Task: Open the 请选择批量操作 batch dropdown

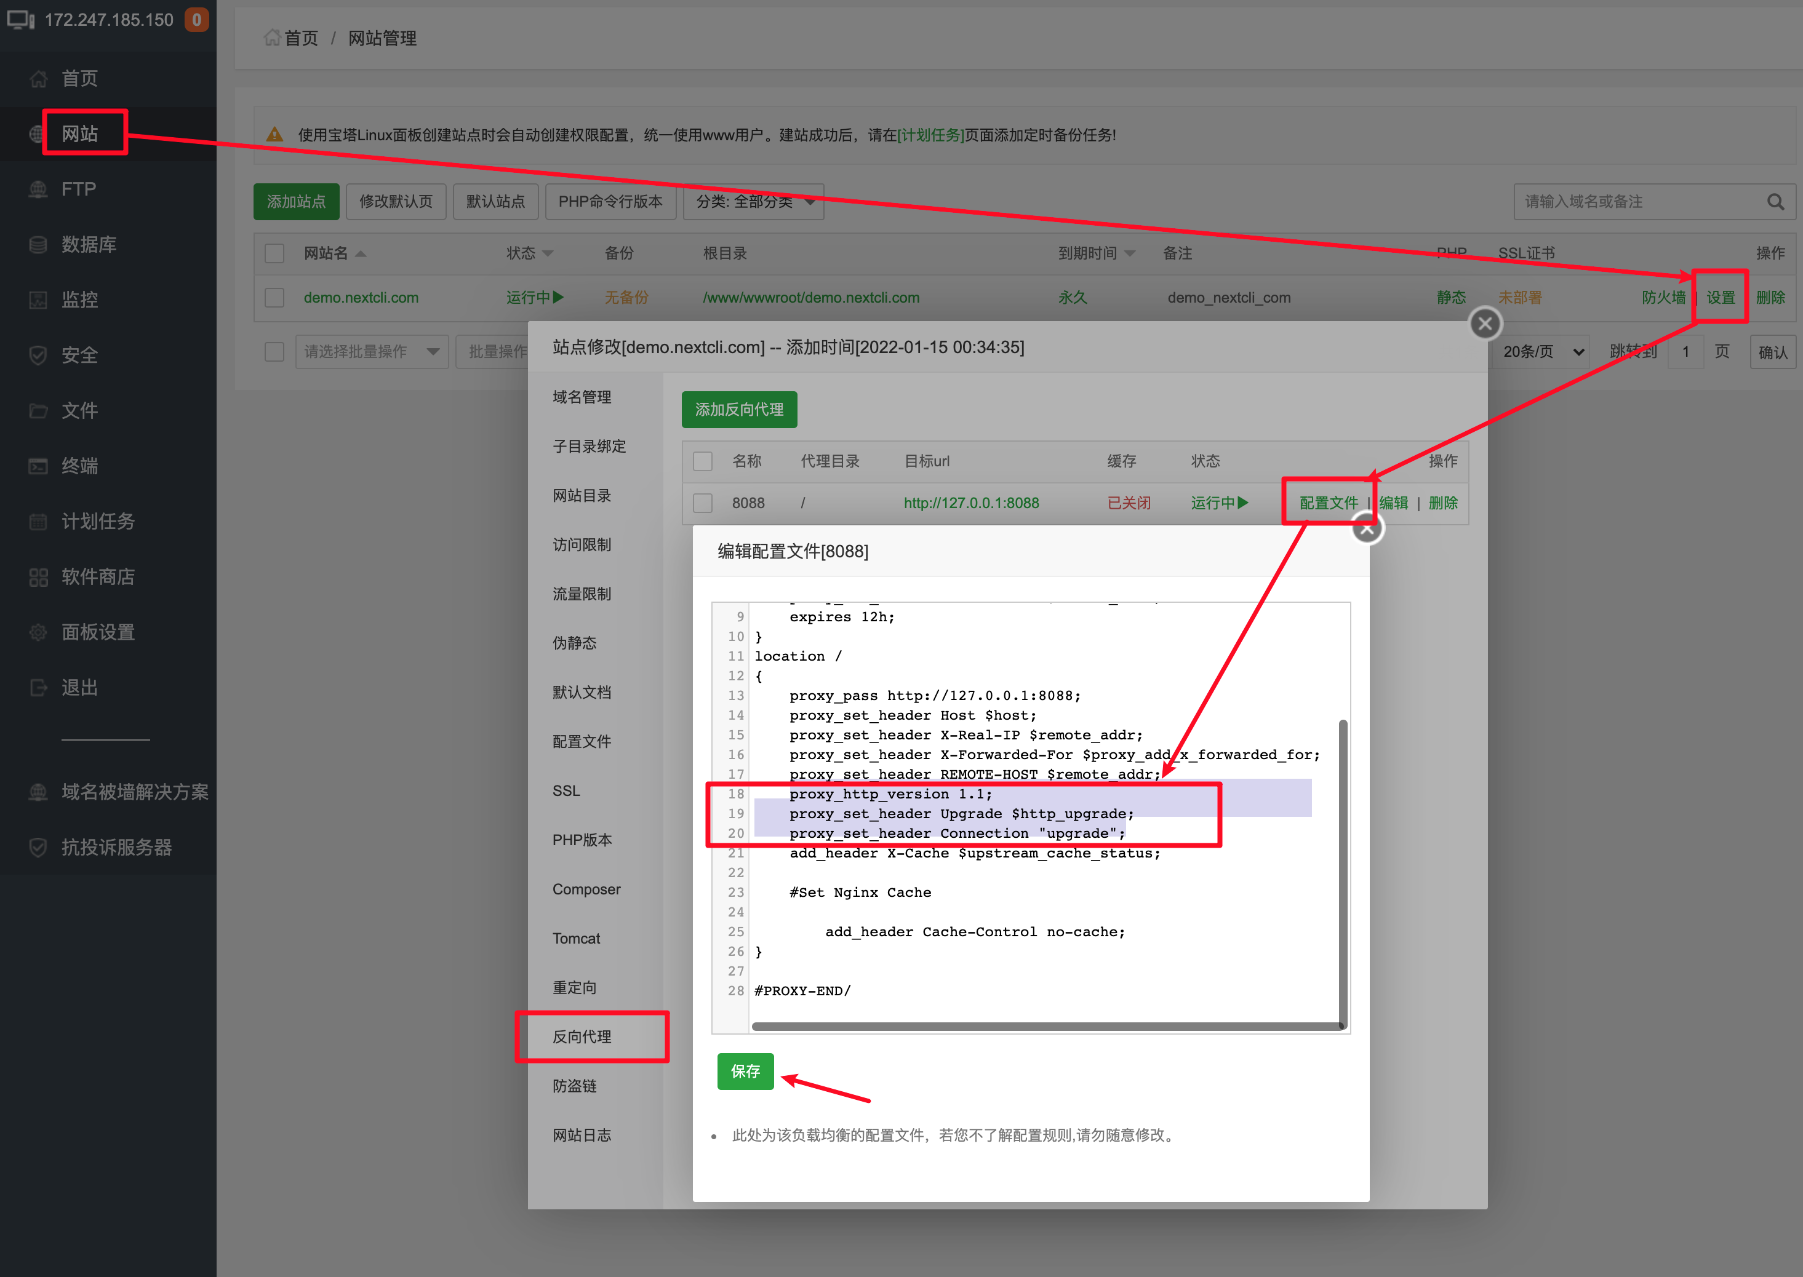Action: 371,351
